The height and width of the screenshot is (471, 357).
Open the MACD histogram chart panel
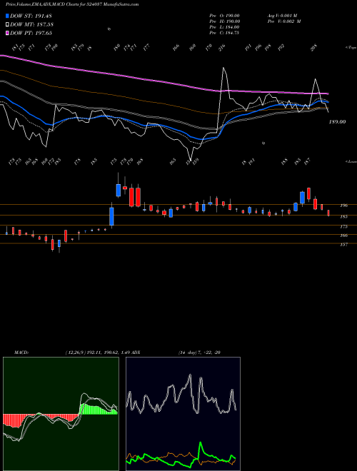(61, 414)
